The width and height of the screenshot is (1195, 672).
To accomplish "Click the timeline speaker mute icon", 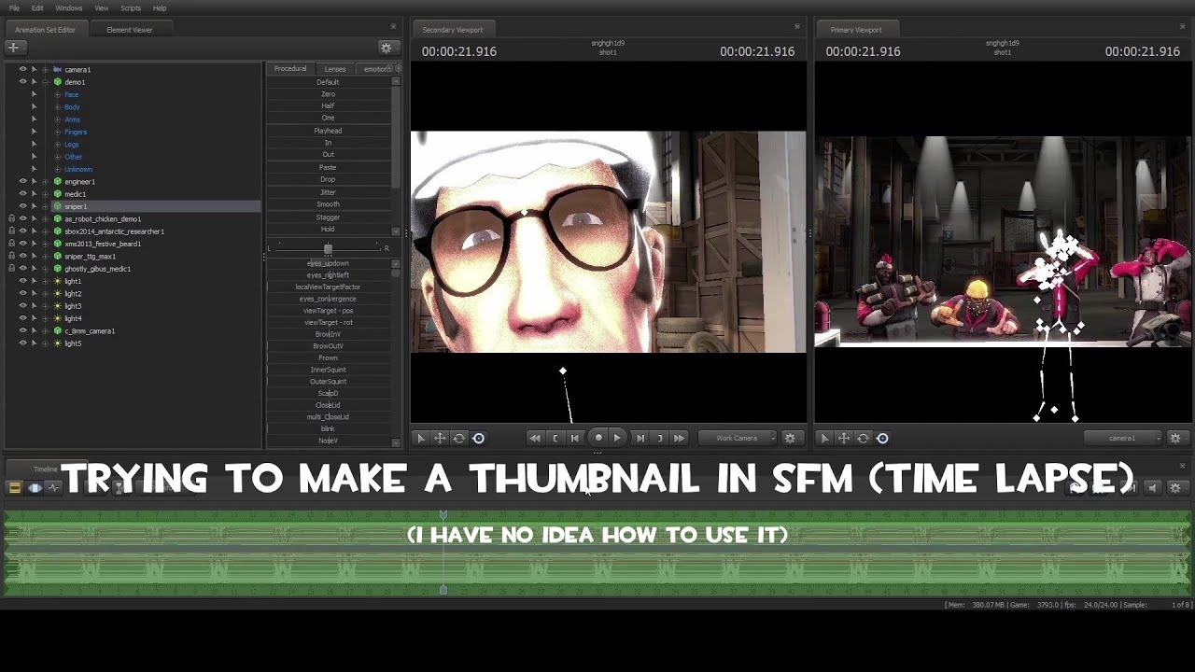I will (1152, 487).
